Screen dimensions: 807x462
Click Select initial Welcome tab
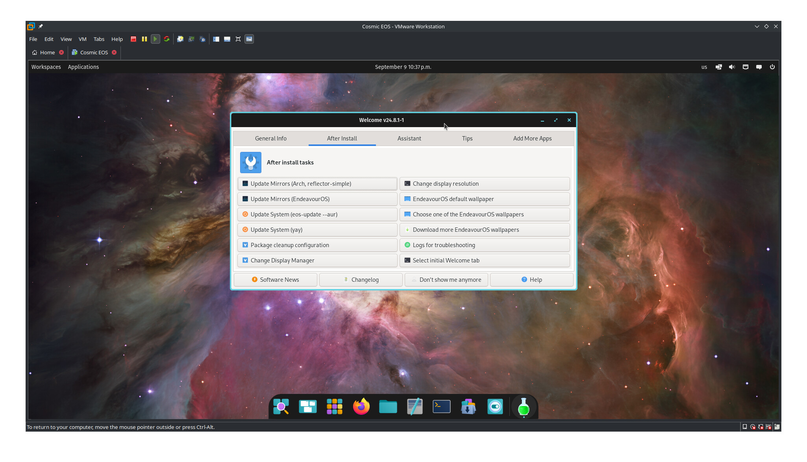pos(485,261)
